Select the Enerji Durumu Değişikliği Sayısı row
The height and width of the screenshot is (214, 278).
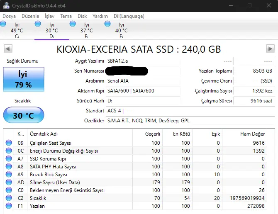[x=136, y=151]
